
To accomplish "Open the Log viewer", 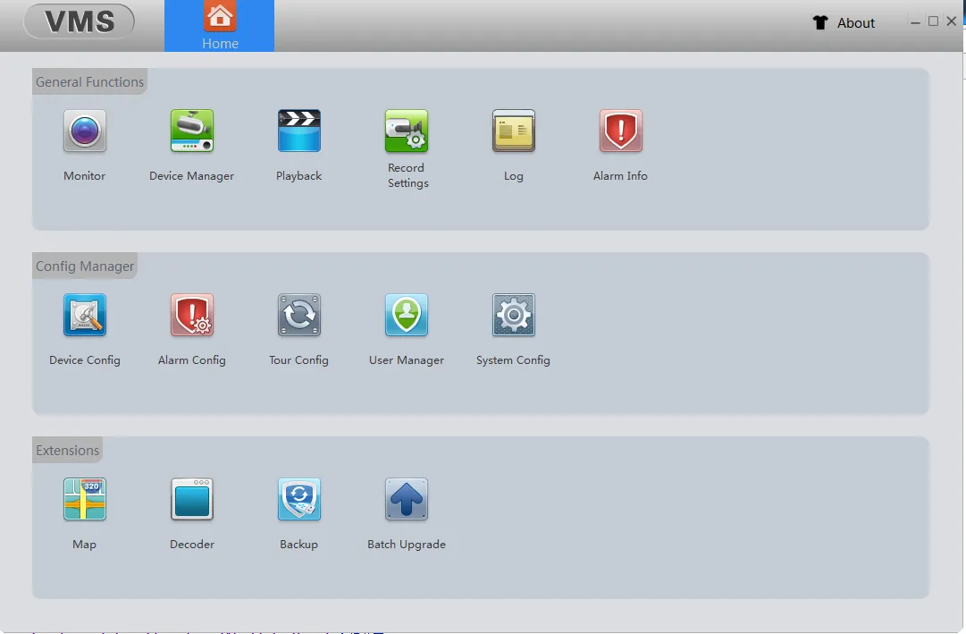I will click(x=514, y=131).
